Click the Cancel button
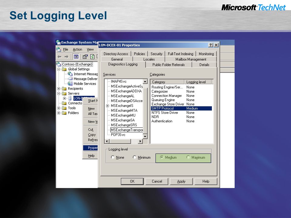The height and width of the screenshot is (218, 291). pyautogui.click(x=157, y=181)
